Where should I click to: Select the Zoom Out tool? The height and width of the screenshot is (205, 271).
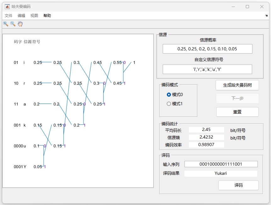coord(13,24)
